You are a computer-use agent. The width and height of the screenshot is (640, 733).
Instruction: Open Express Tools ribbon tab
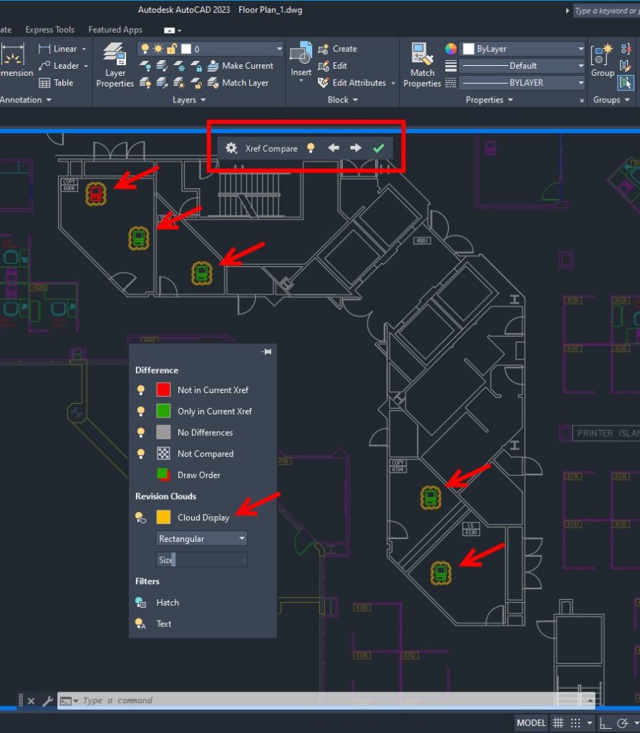tap(49, 30)
